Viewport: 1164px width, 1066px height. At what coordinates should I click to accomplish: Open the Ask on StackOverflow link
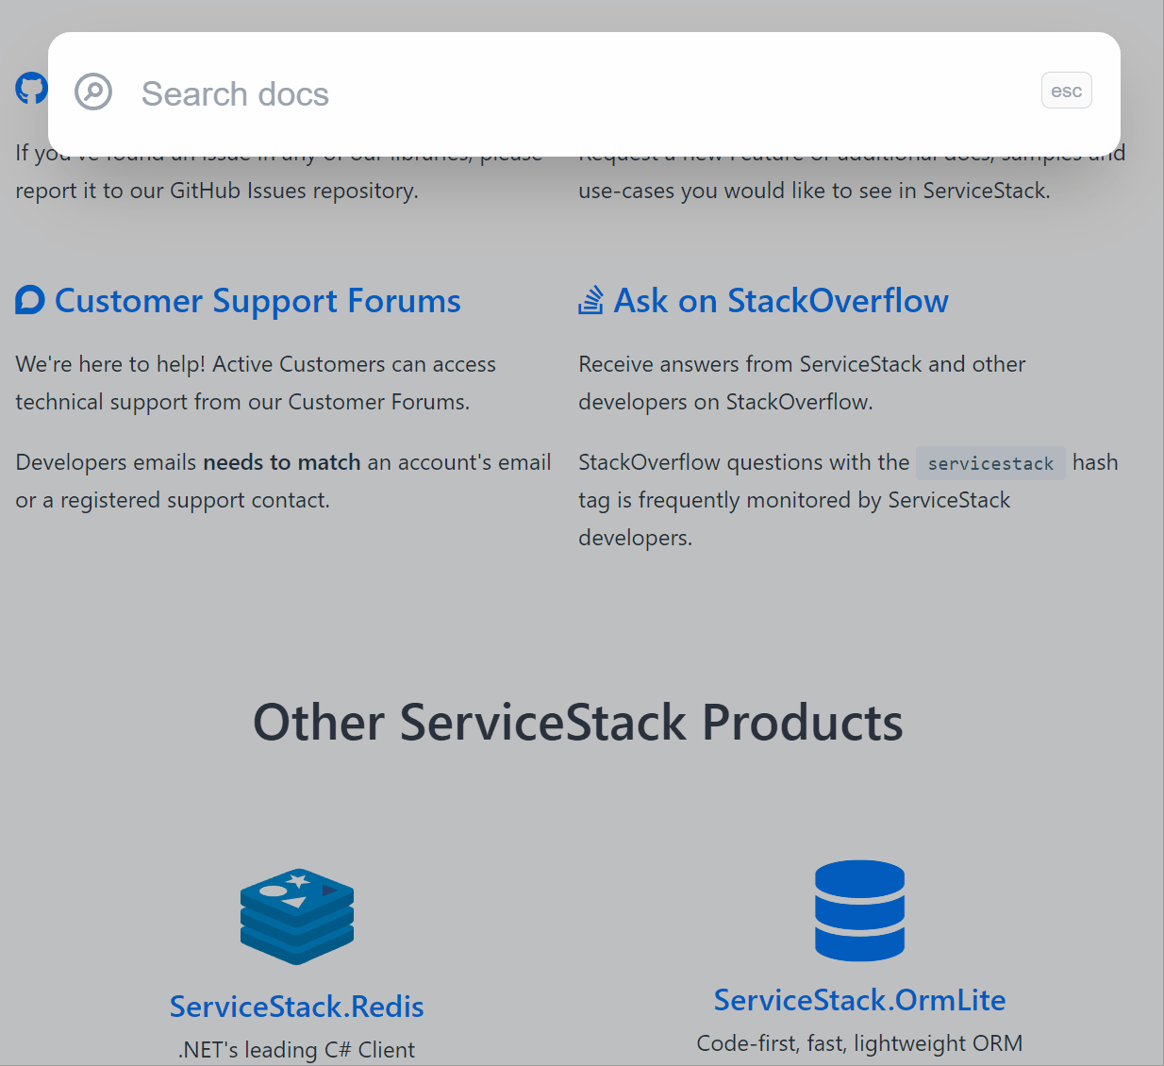pos(781,301)
